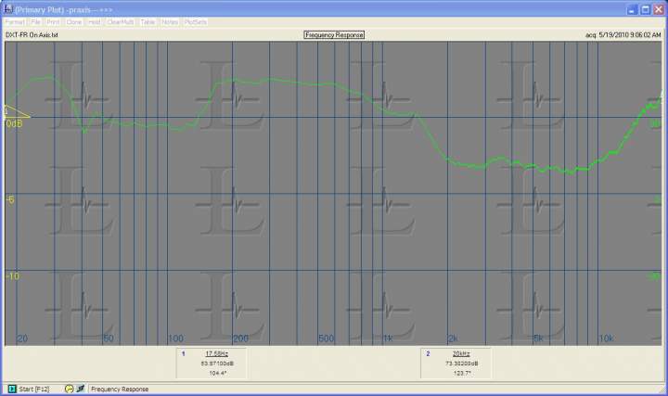Click the yellow round meter icon in status bar
This screenshot has width=668, height=396.
[x=69, y=389]
